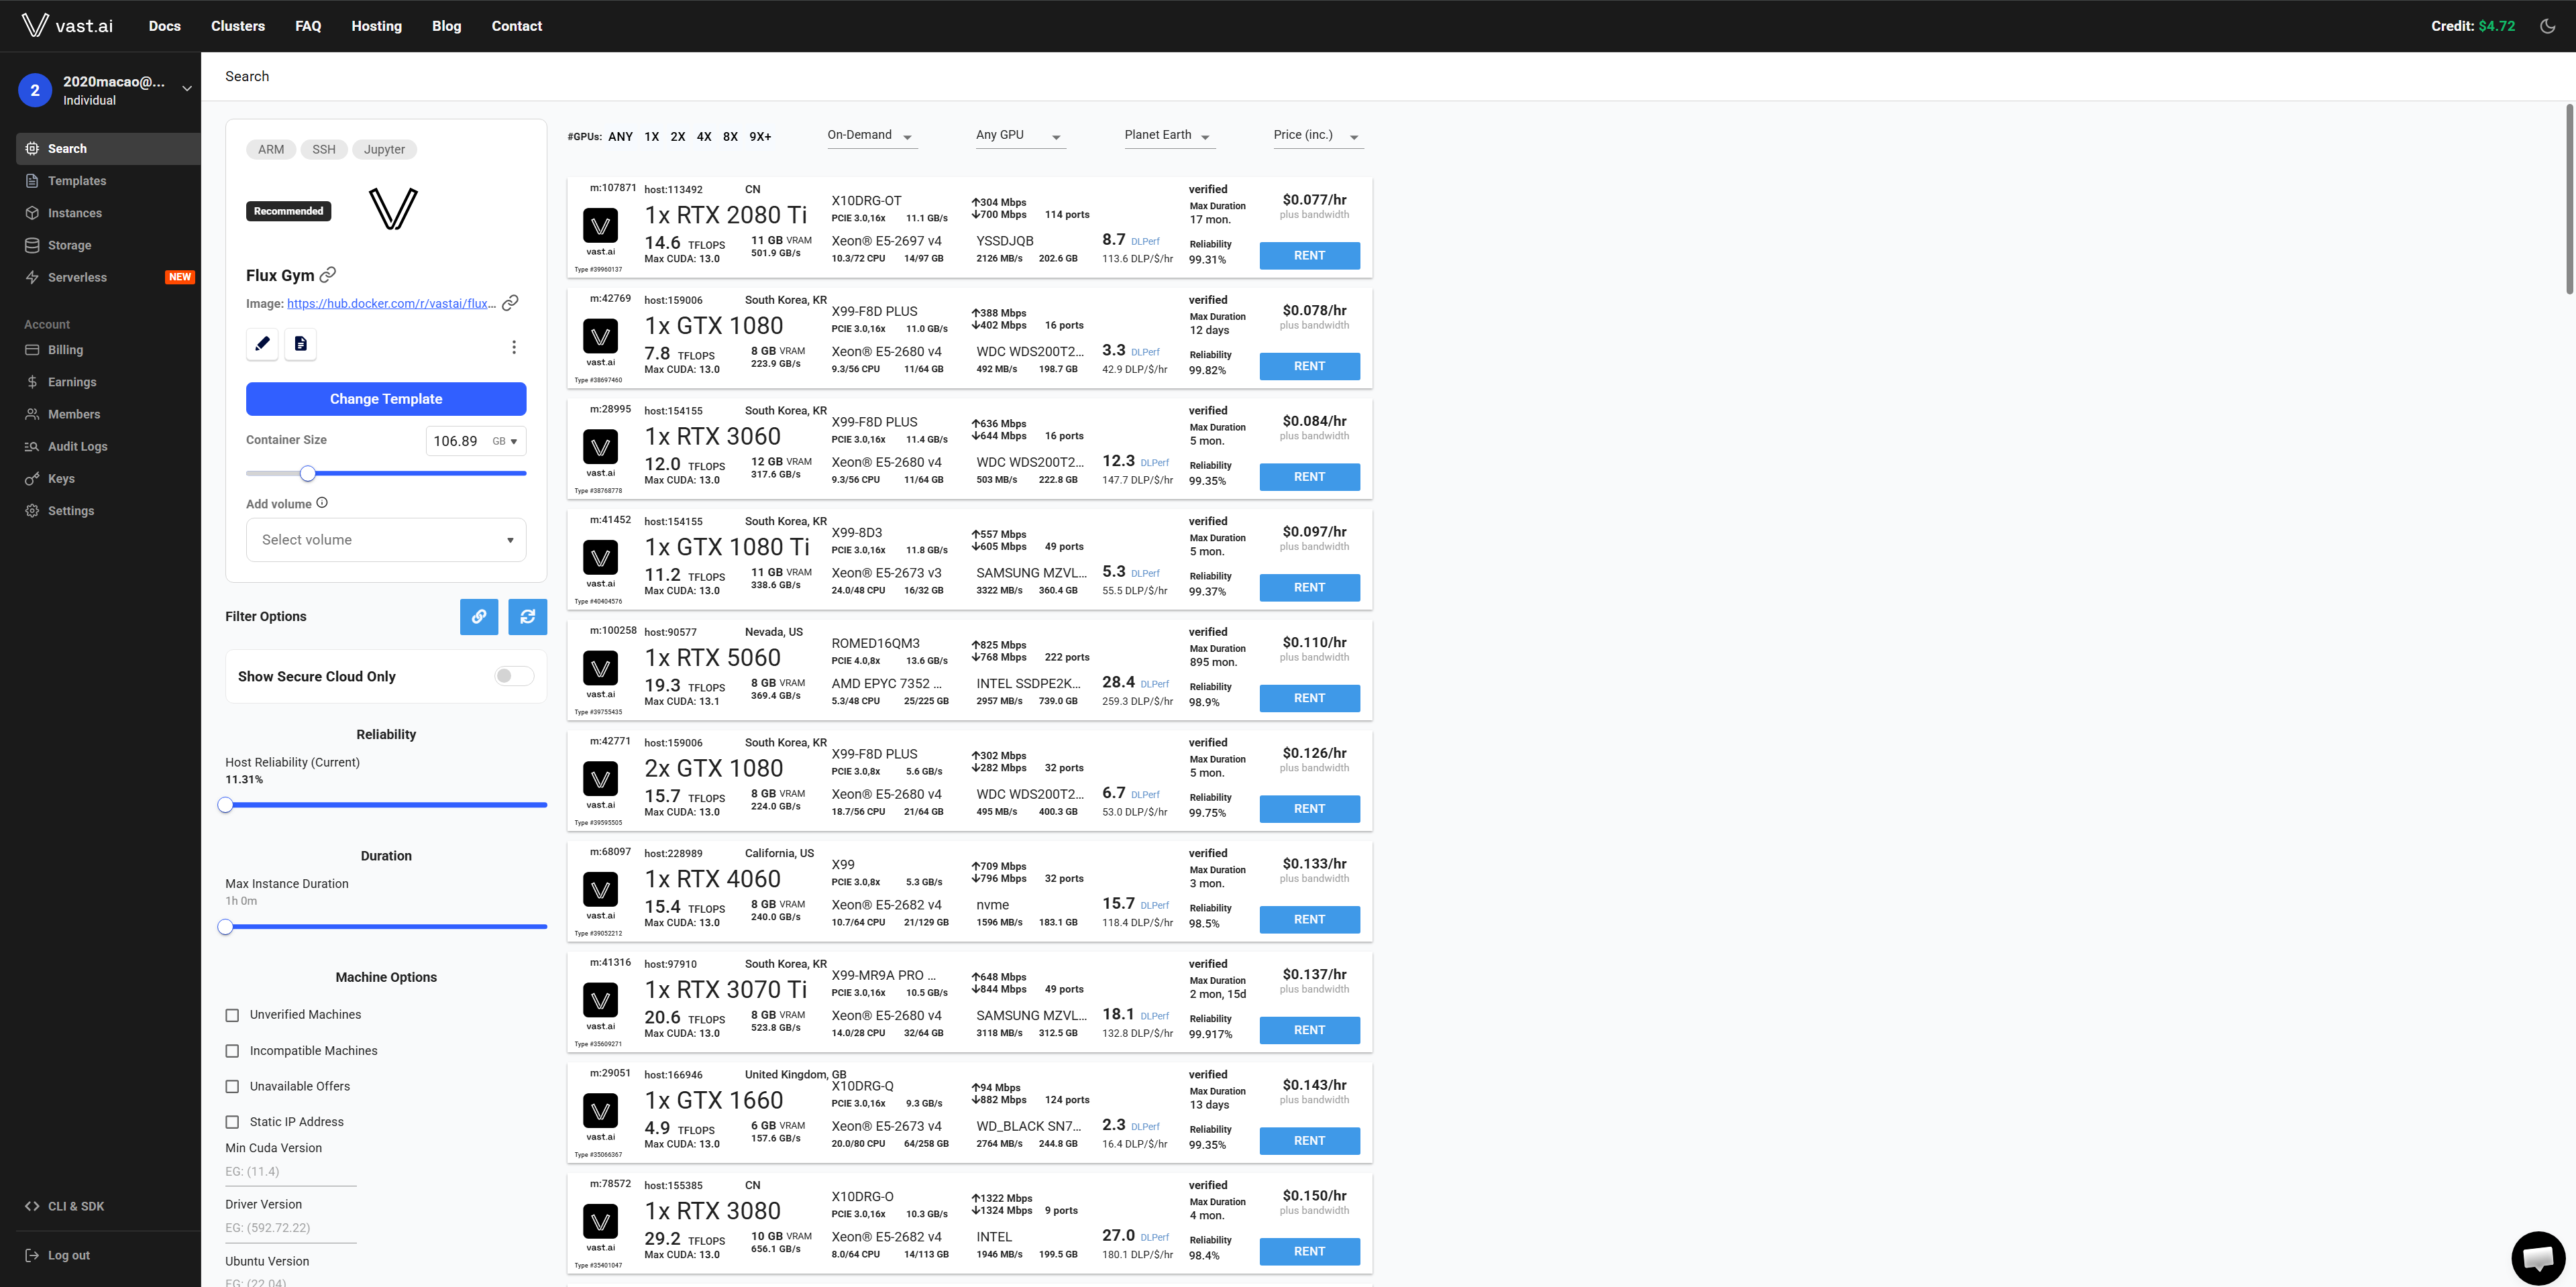The image size is (2576, 1287).
Task: Click the Max Instance Duration slider handle
Action: point(225,927)
